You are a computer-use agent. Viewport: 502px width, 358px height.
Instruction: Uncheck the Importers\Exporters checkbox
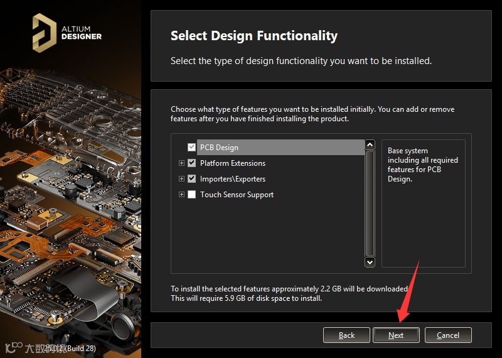(191, 178)
